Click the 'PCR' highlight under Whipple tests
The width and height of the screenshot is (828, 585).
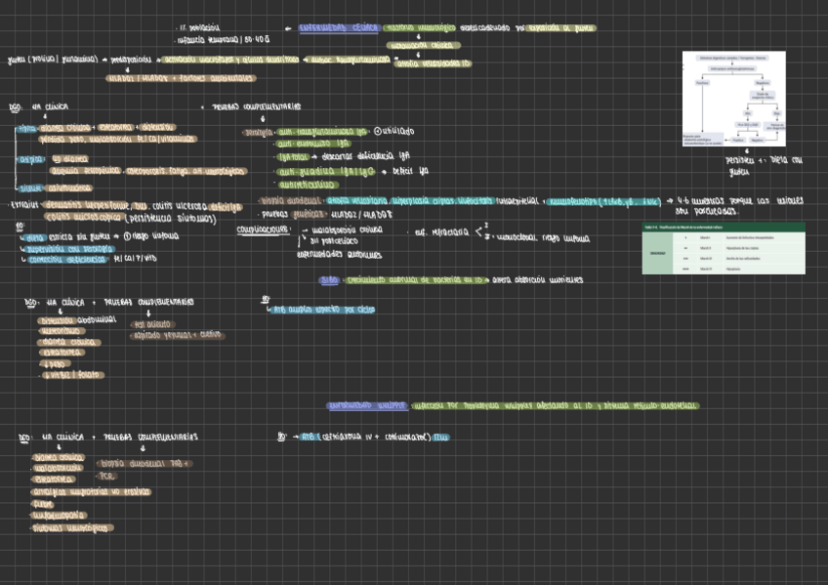(106, 477)
